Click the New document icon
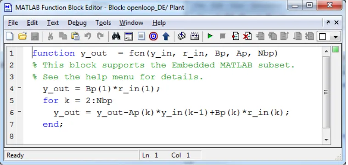This screenshot has height=165, width=348. pyautogui.click(x=10, y=36)
